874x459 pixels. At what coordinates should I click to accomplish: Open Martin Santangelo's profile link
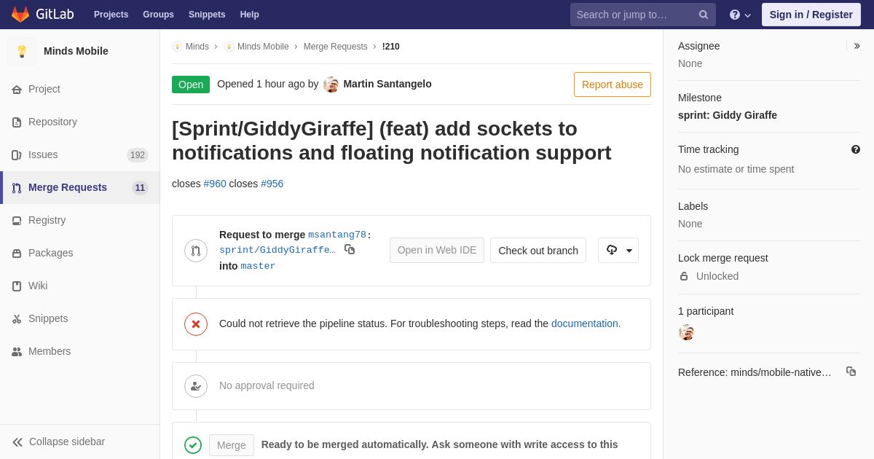(x=387, y=84)
